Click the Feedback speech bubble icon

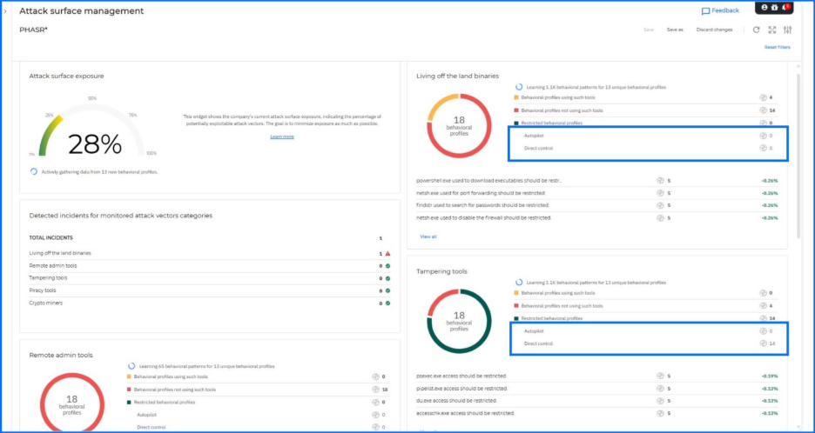pyautogui.click(x=705, y=11)
